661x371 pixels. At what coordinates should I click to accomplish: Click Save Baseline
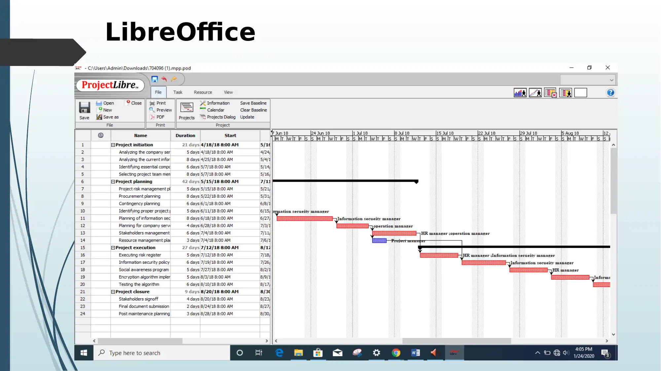coord(253,103)
